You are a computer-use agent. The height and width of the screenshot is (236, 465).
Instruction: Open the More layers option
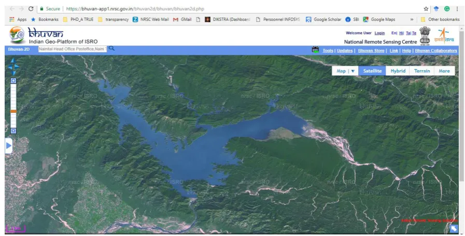444,71
